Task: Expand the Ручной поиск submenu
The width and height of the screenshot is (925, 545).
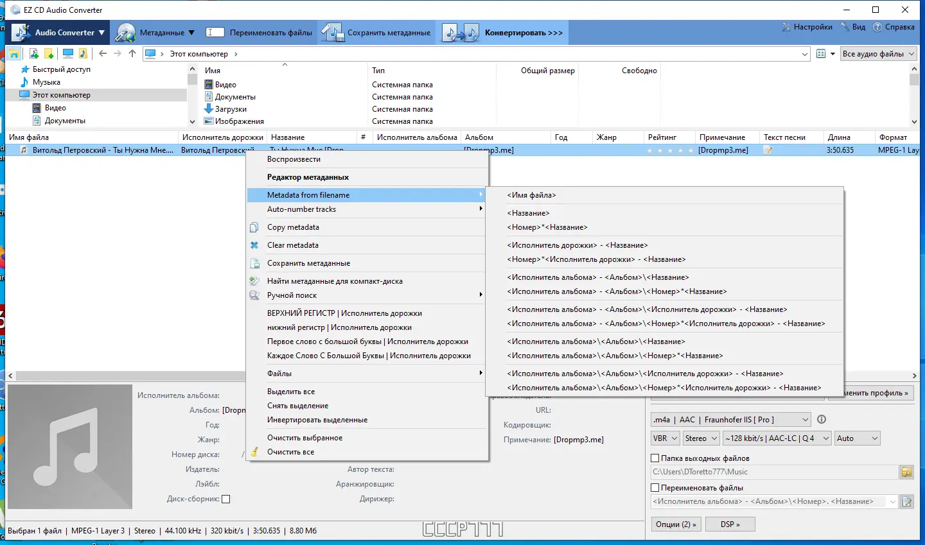Action: pos(367,295)
